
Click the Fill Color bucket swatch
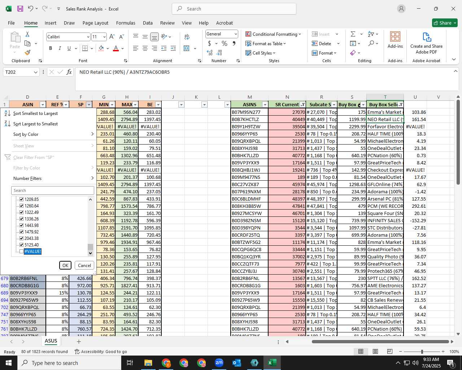[101, 48]
